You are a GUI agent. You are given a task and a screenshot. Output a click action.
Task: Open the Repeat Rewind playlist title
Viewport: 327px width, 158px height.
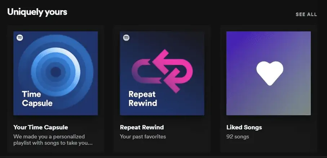tap(142, 127)
